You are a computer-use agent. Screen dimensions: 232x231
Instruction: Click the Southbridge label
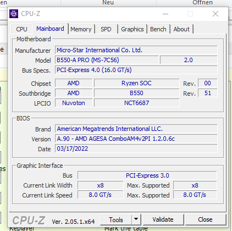pos(35,94)
